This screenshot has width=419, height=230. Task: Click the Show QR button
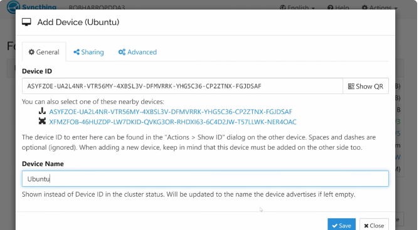pos(366,86)
